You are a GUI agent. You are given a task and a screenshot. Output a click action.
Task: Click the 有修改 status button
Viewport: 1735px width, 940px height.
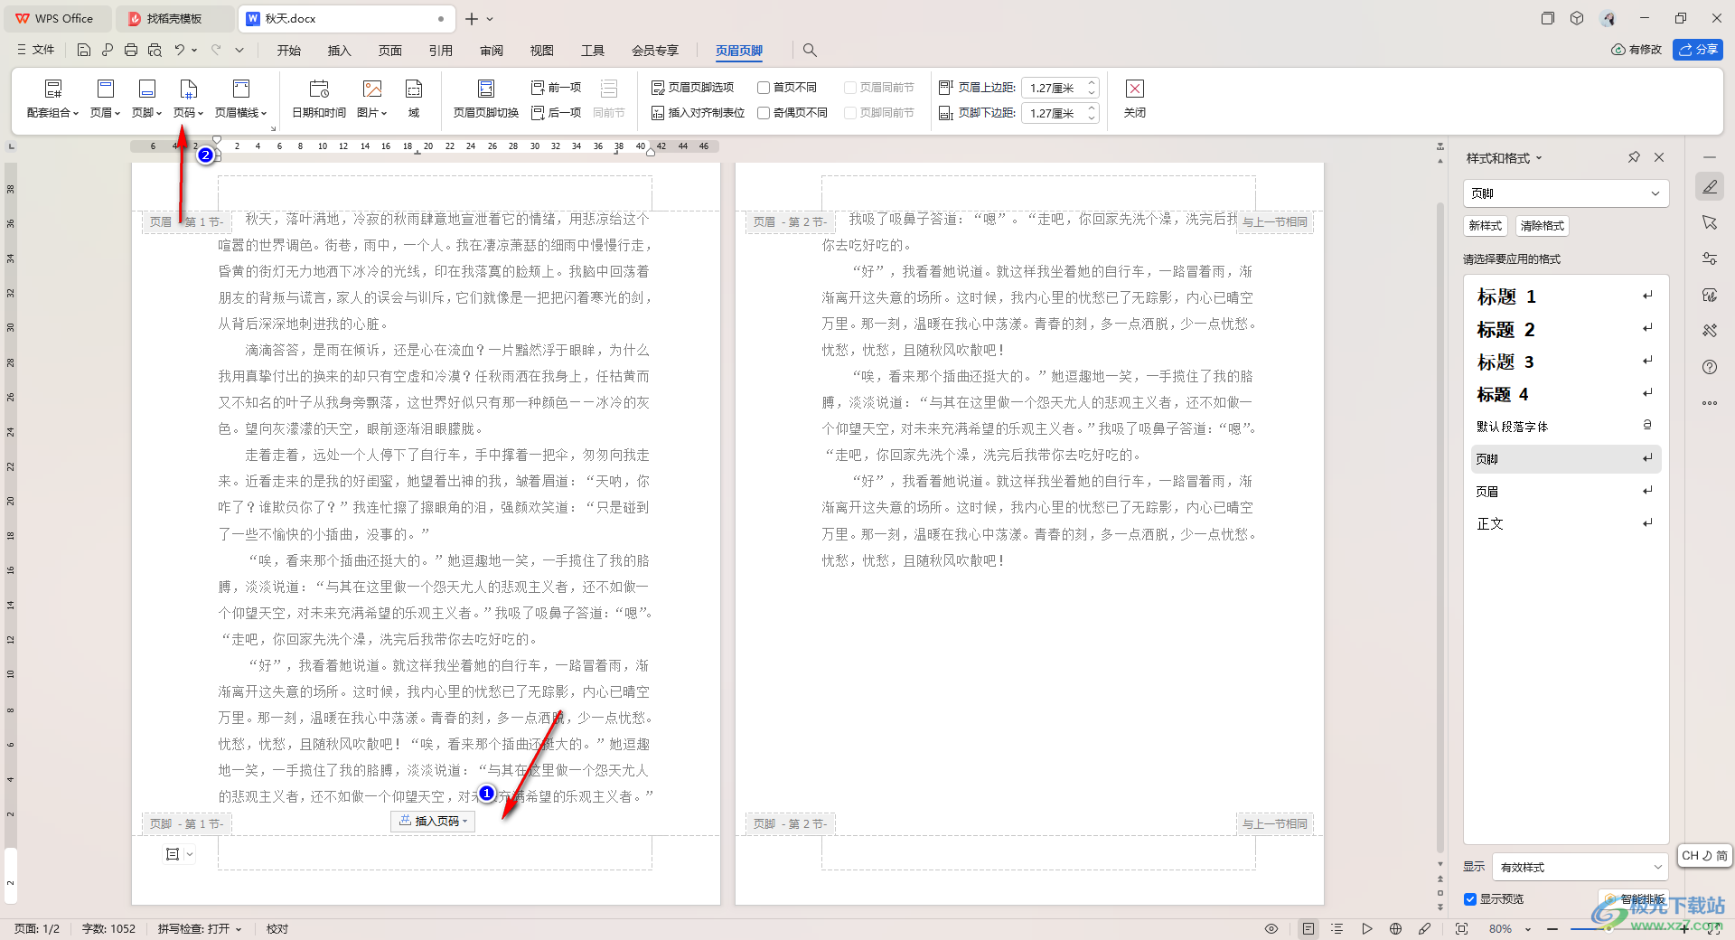[1637, 50]
